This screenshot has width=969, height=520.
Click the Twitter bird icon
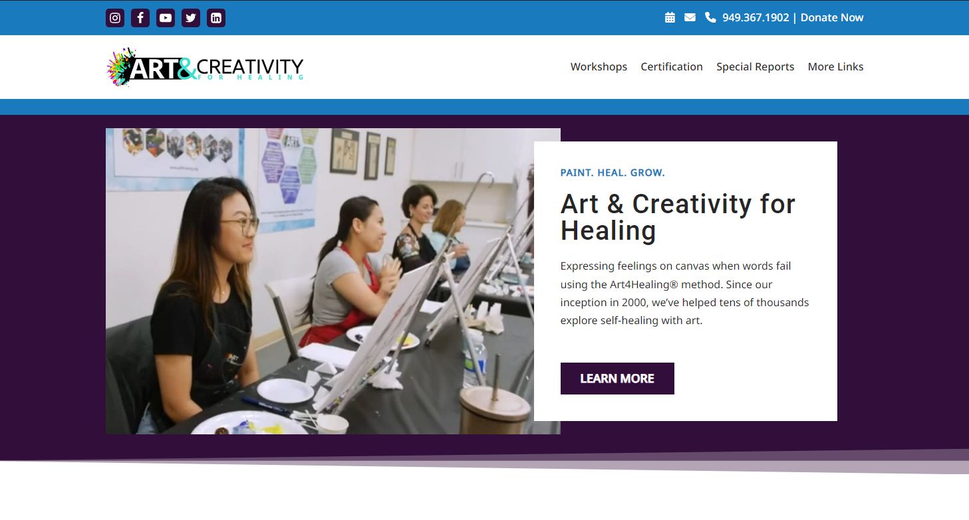coord(191,18)
